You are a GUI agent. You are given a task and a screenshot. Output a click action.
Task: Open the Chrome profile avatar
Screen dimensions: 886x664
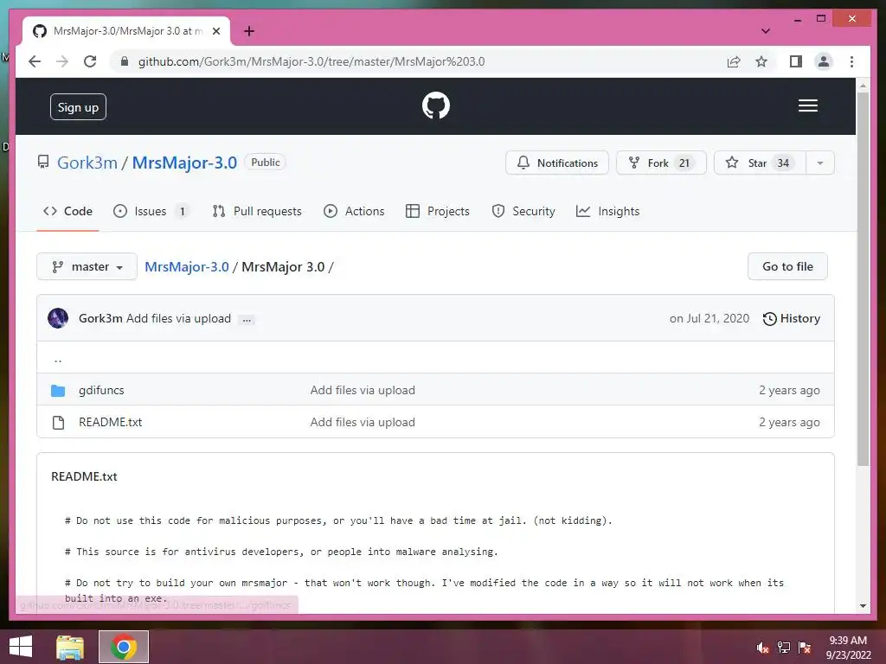click(824, 61)
